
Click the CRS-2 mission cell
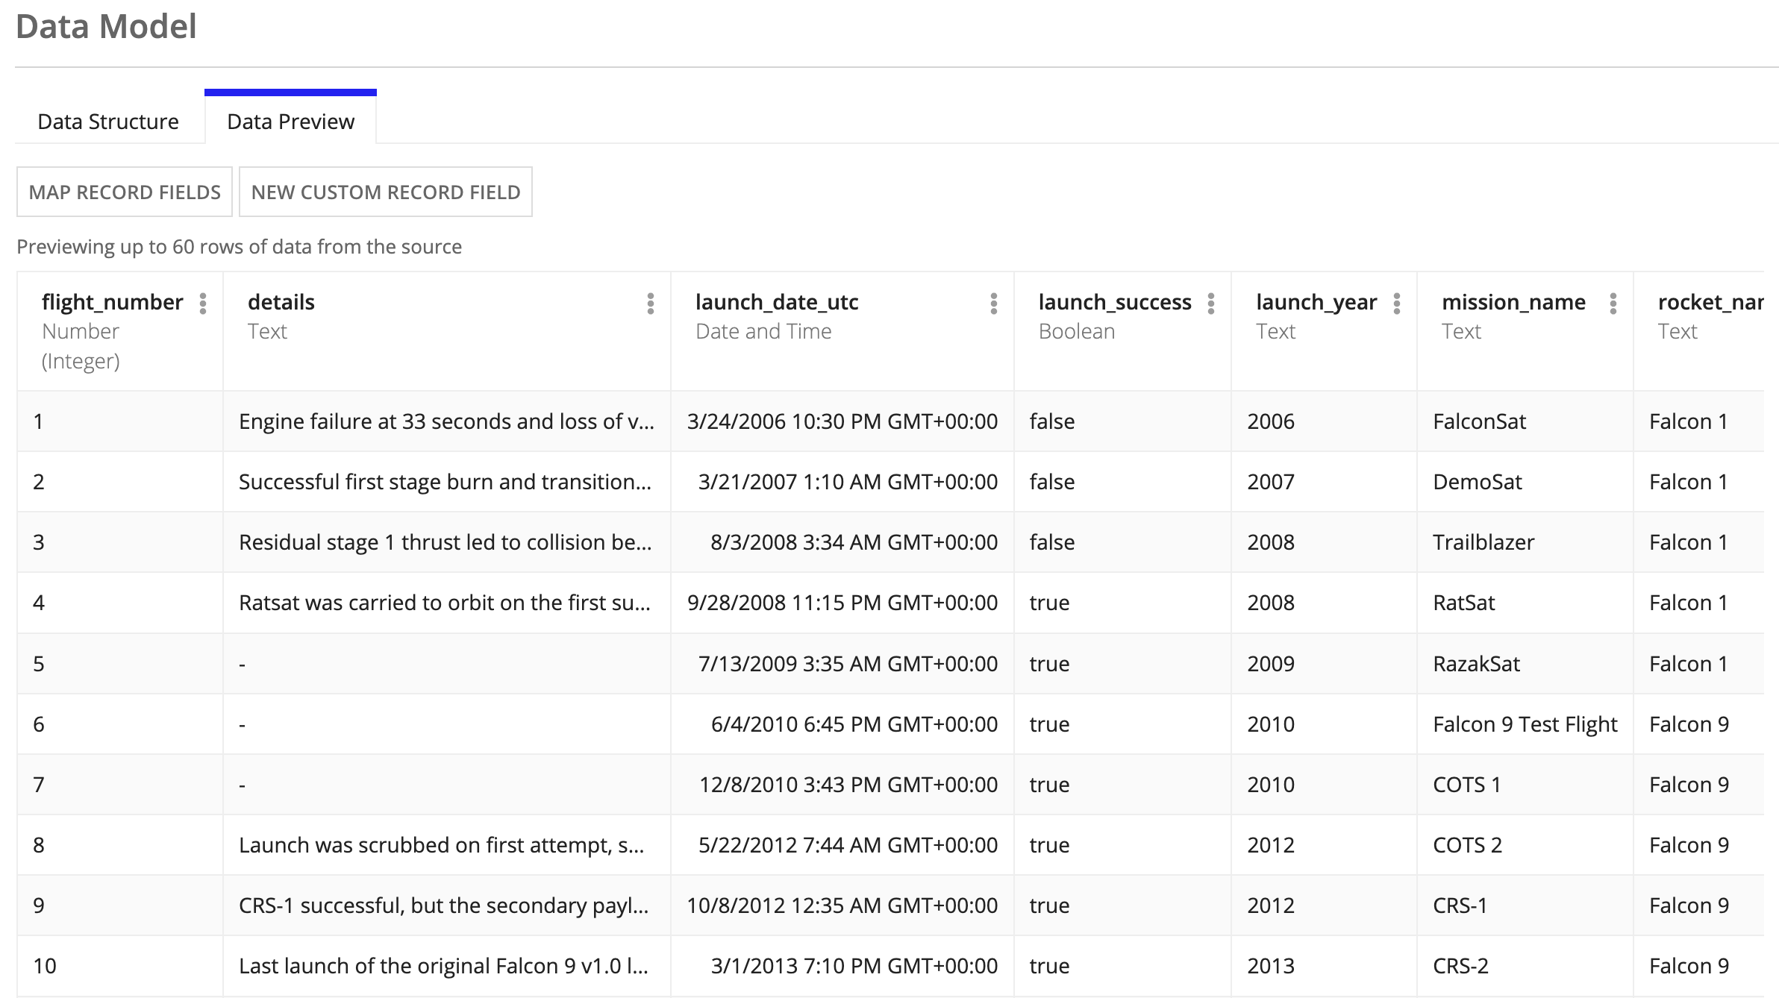[1525, 966]
